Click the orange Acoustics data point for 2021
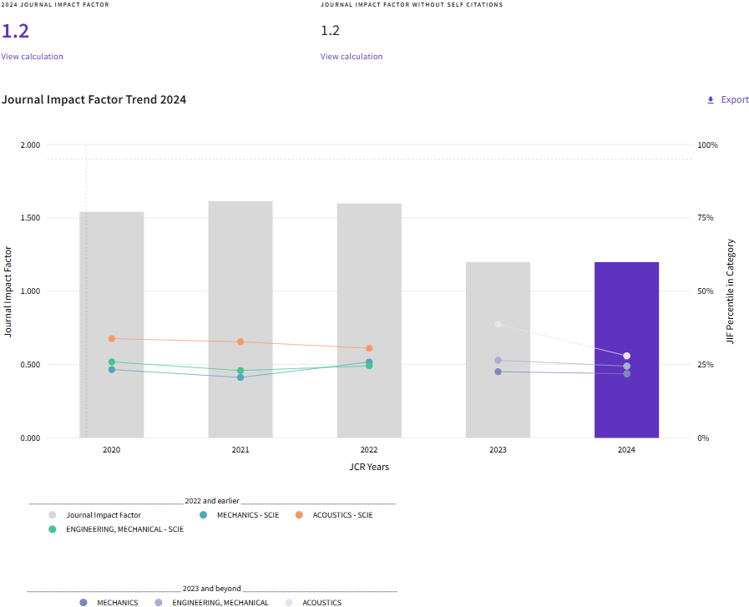This screenshot has height=607, width=749. (240, 342)
